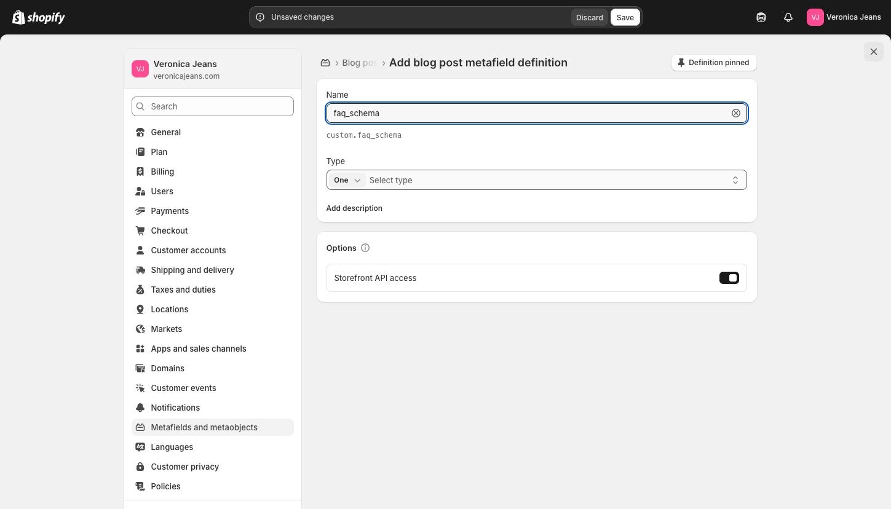Screen dimensions: 891x509
Task: Discard the unsaved changes
Action: (589, 17)
